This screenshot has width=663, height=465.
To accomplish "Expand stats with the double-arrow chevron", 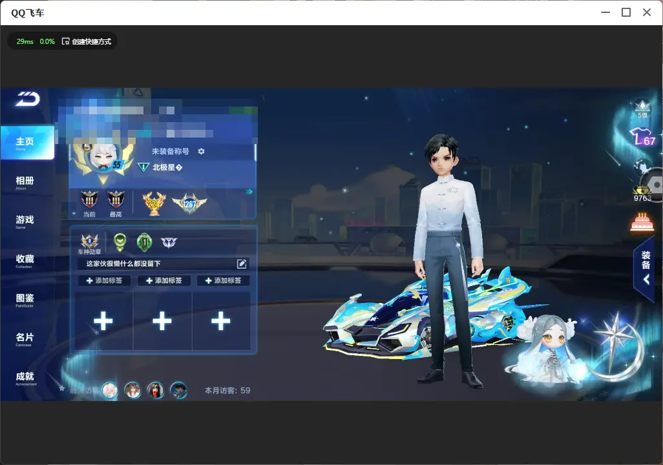I will tap(249, 192).
